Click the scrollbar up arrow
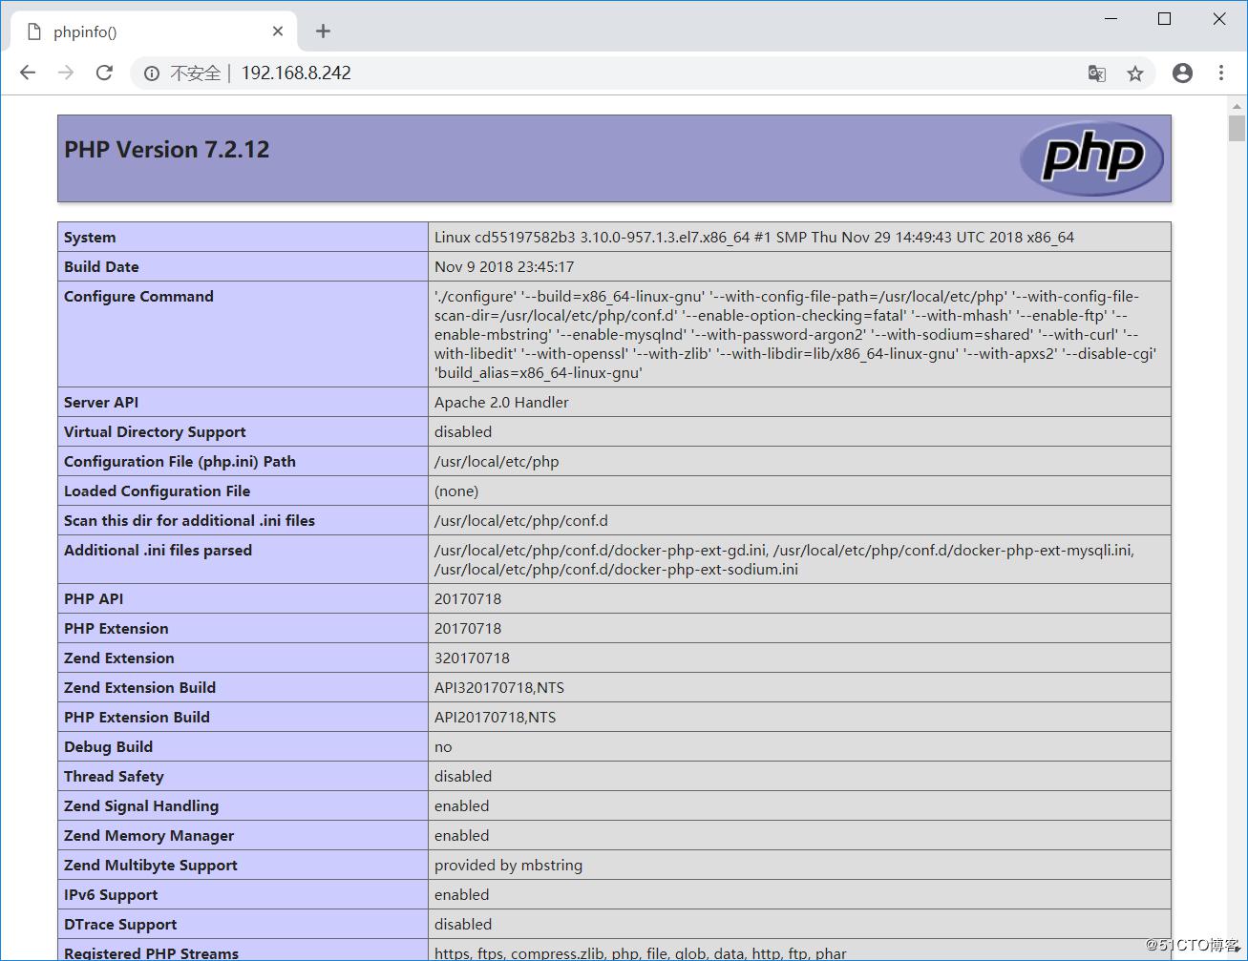The image size is (1248, 961). coord(1237,107)
